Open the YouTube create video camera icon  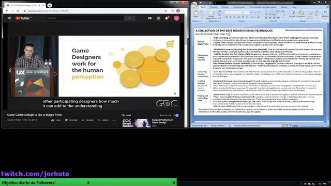pyautogui.click(x=150, y=18)
